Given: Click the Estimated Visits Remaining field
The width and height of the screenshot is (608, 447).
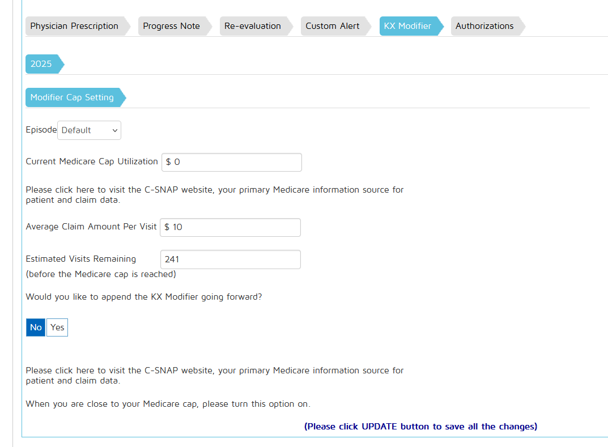Looking at the screenshot, I should (x=230, y=259).
